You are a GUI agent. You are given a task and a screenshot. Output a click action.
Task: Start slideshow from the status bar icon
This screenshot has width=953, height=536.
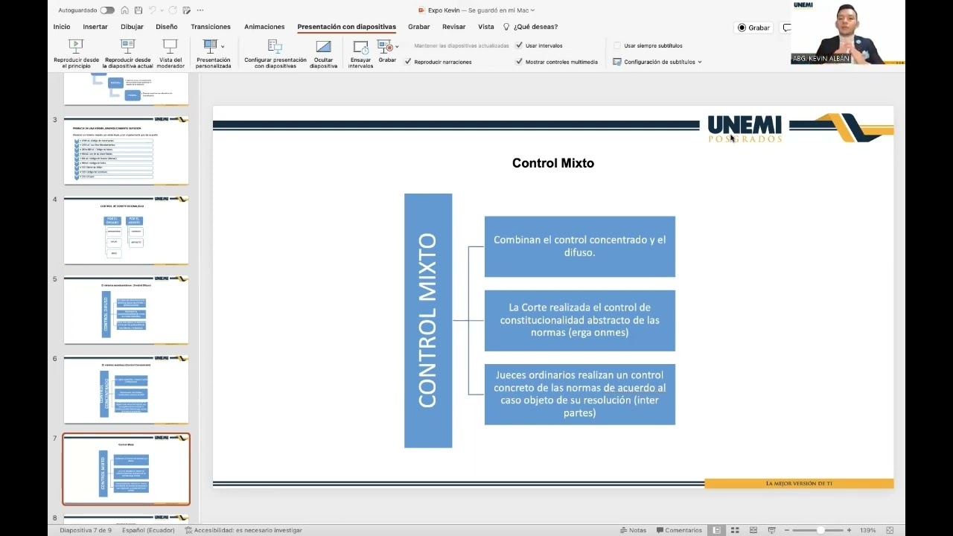(x=771, y=530)
